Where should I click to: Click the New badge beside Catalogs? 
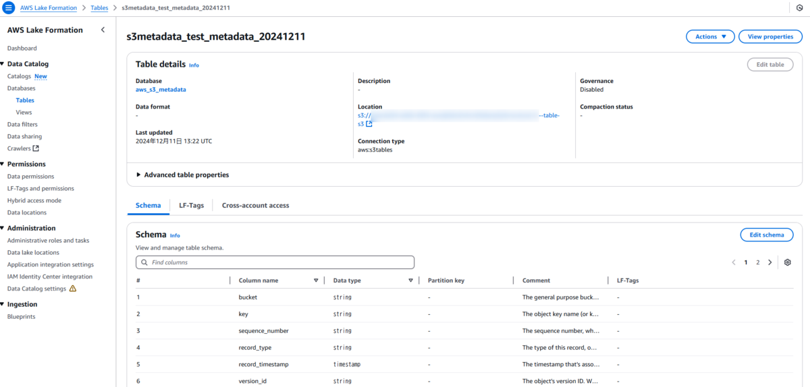click(x=40, y=76)
